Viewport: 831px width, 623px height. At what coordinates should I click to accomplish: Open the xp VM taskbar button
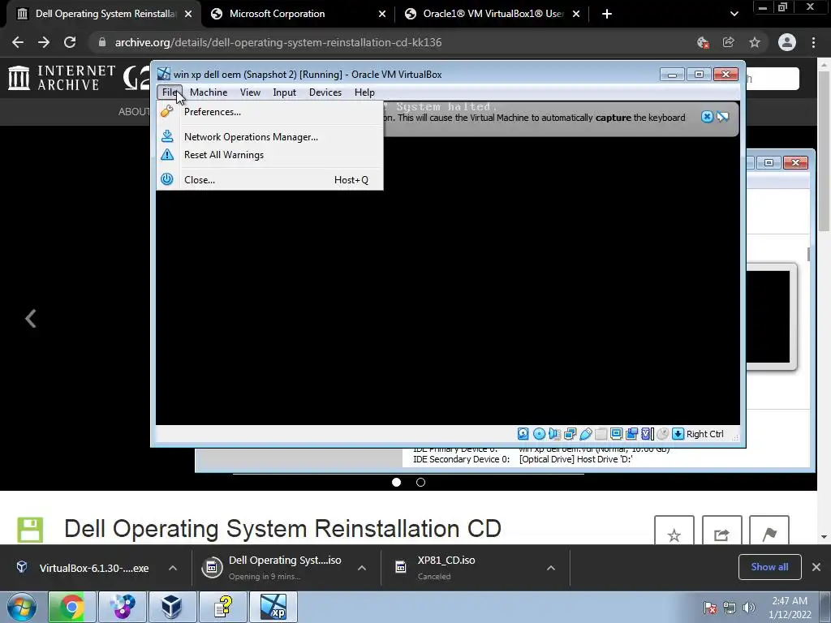pyautogui.click(x=273, y=607)
